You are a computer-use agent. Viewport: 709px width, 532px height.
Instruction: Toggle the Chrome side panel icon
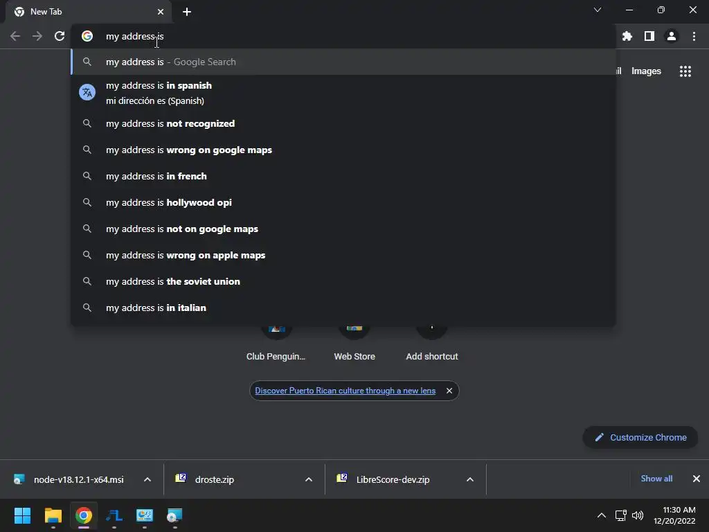[x=649, y=36]
